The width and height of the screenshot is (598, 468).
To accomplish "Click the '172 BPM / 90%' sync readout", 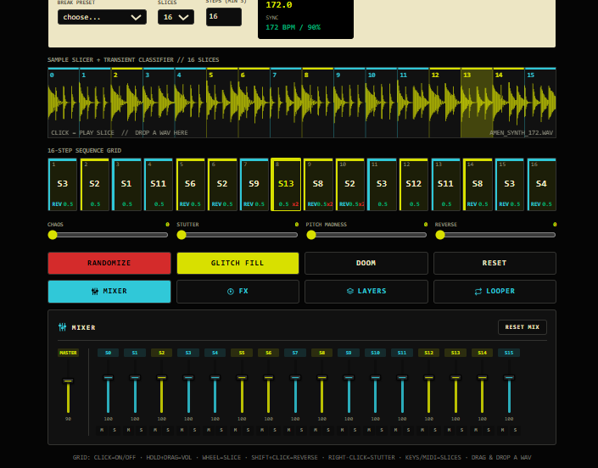I will point(293,27).
